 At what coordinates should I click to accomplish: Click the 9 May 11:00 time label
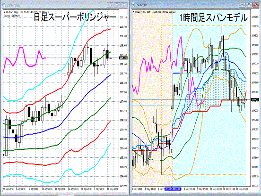(190, 189)
